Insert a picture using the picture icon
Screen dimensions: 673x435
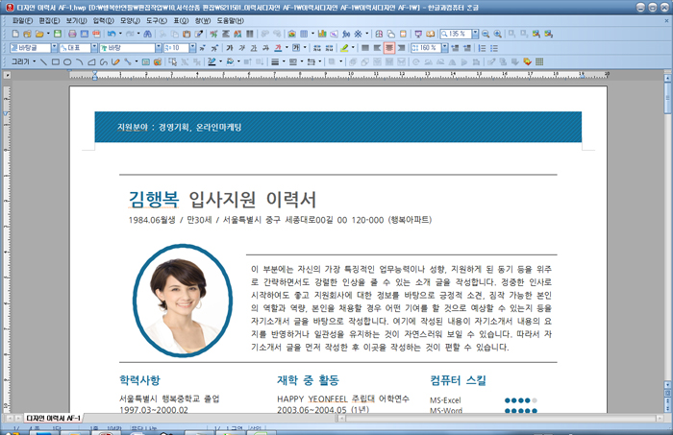click(292, 34)
